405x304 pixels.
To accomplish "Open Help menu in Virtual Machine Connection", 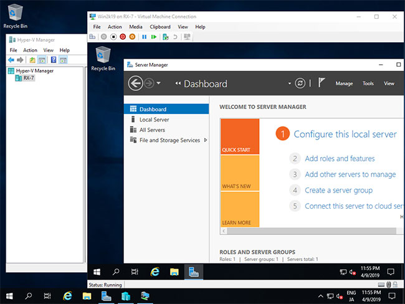I will tap(200, 27).
